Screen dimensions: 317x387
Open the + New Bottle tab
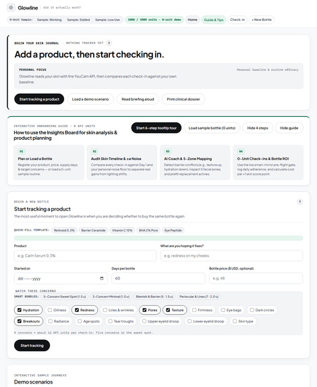262,20
